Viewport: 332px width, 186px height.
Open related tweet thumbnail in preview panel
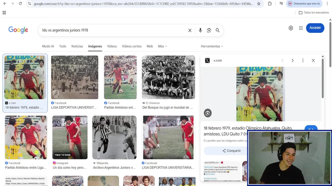point(222,171)
